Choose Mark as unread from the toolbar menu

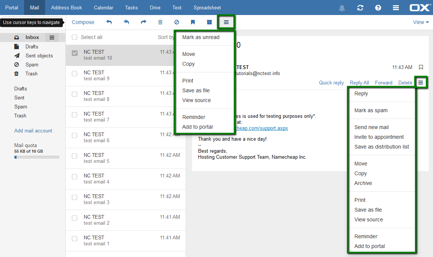tap(201, 37)
